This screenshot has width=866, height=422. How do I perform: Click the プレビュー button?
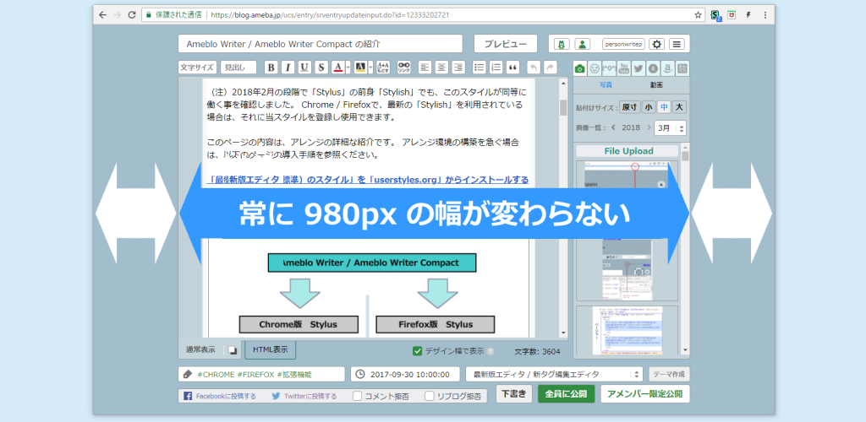(506, 44)
